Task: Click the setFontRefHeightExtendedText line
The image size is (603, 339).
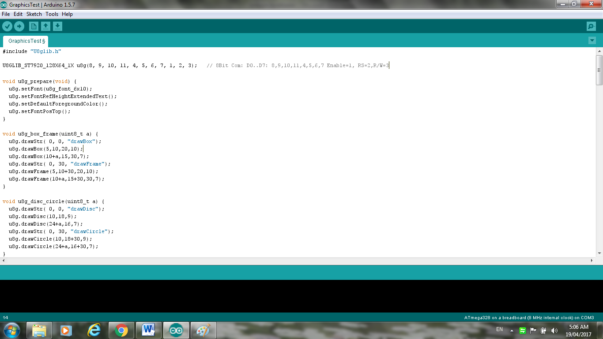Action: [63, 96]
